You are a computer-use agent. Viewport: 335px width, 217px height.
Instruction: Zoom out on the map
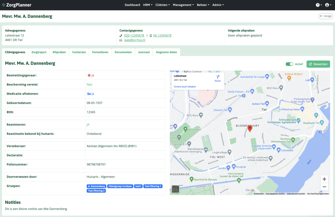click(324, 187)
